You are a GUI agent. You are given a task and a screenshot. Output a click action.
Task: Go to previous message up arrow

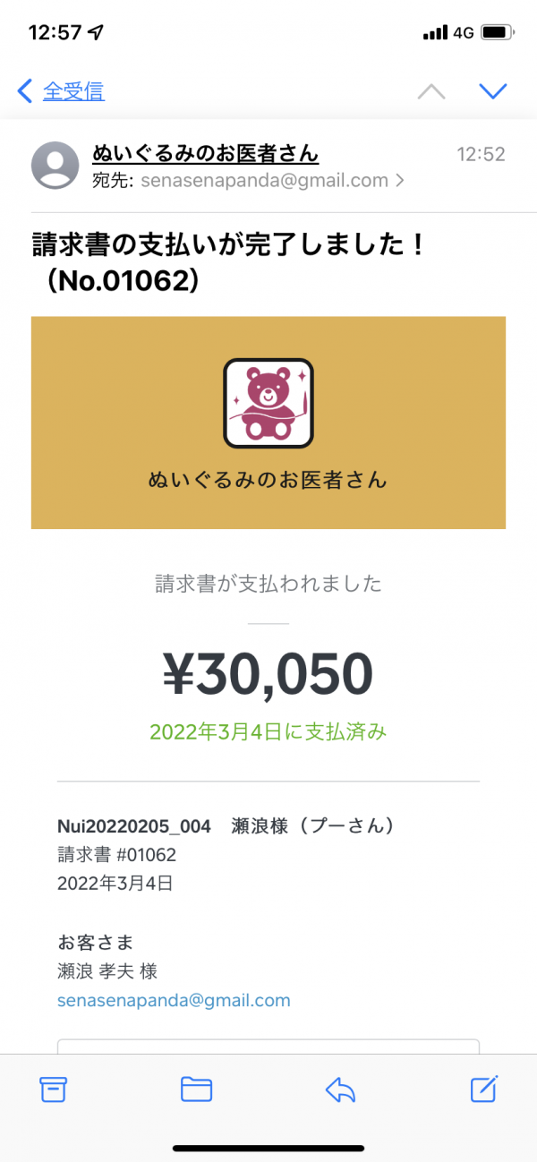pyautogui.click(x=431, y=91)
